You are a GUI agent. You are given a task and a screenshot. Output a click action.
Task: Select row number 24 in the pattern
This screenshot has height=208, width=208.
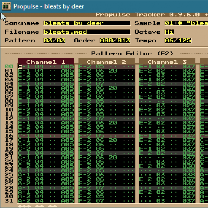[x=9, y=170]
